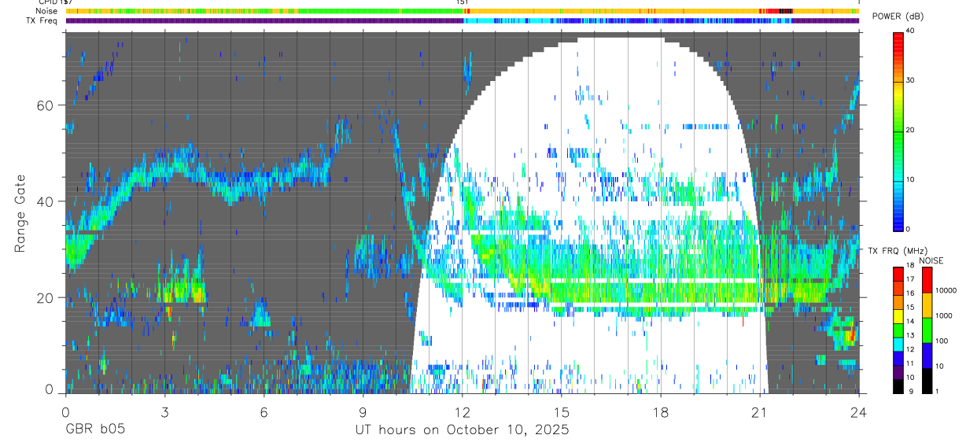Screen dimensions: 966x446
Task: Click the TX Freq row label at top
Action: pos(40,20)
